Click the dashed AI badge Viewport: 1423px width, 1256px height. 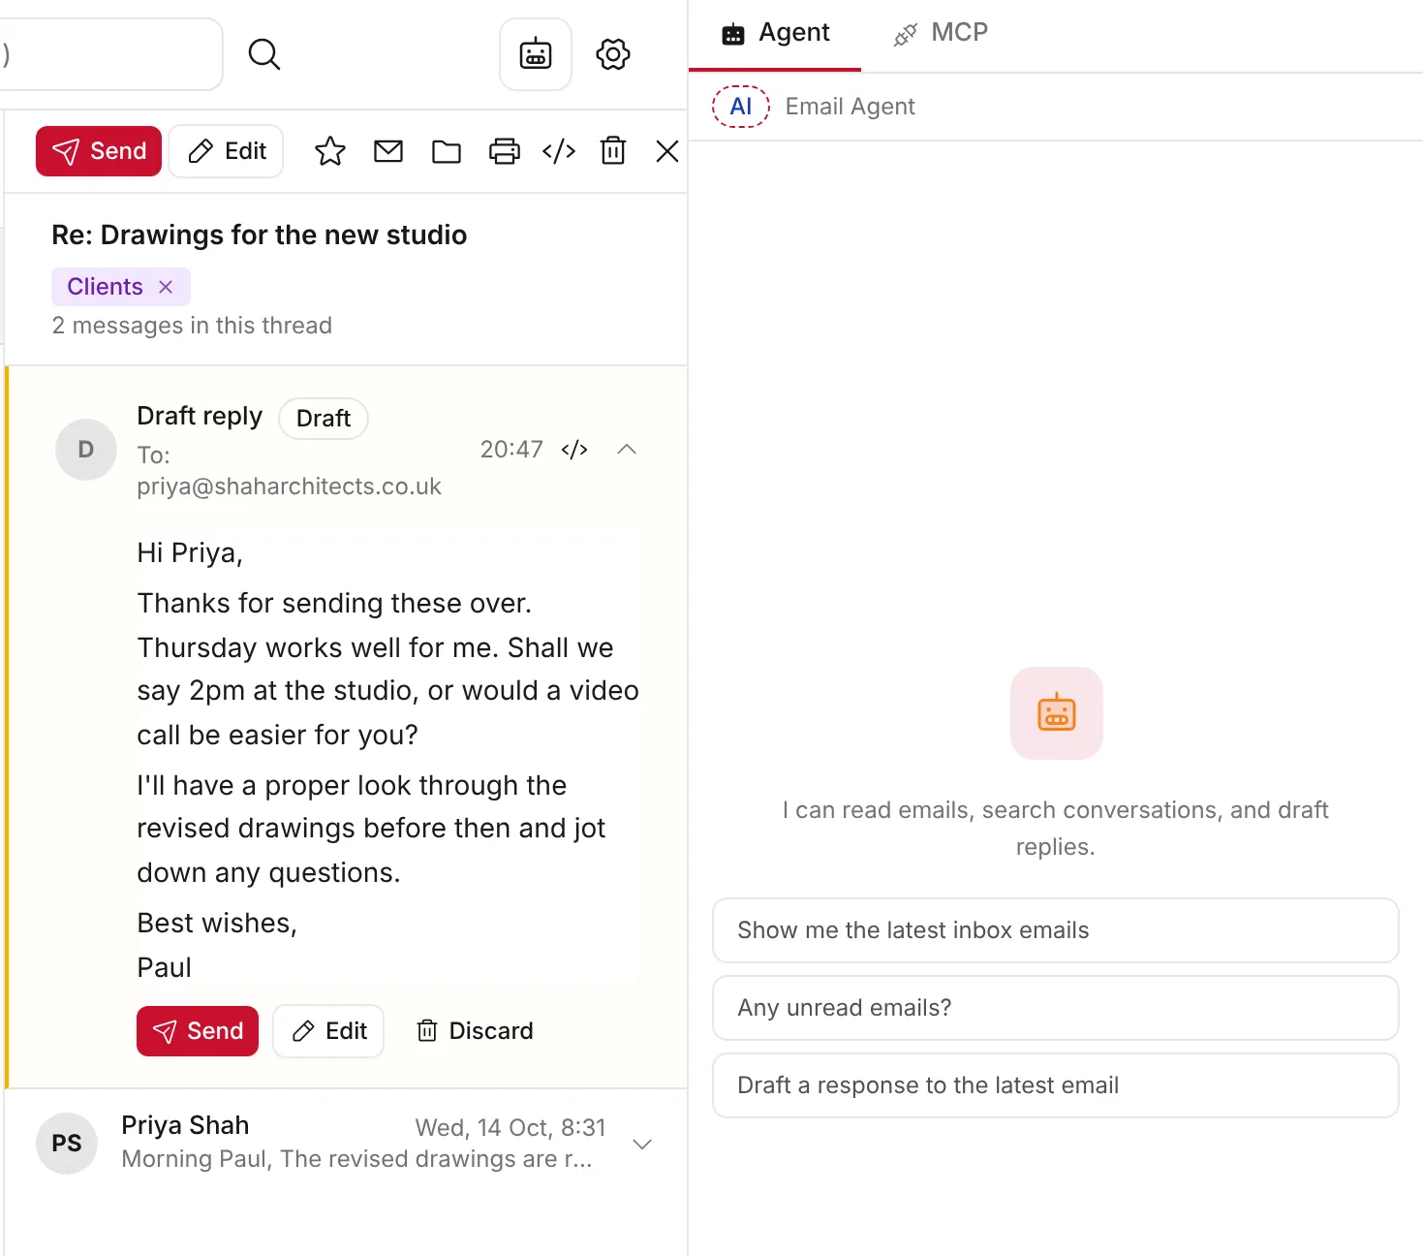[x=741, y=107]
